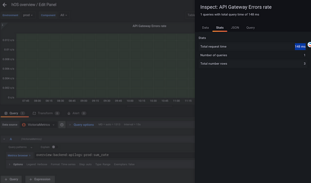Image resolution: width=311 pixels, height=183 pixels.
Task: Click the Metrics browser button
Action: (19, 155)
